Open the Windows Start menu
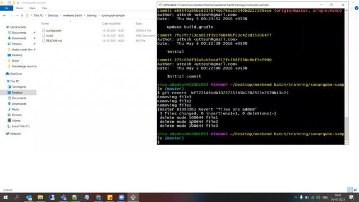 point(5,197)
